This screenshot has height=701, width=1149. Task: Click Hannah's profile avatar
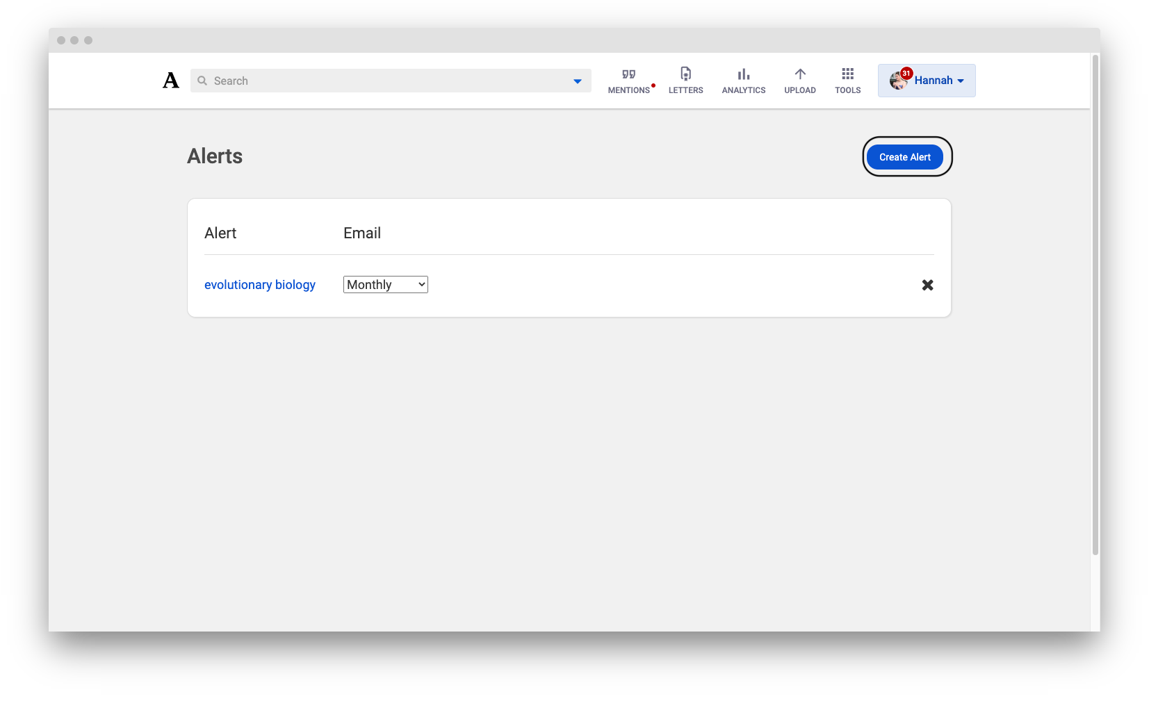pyautogui.click(x=898, y=81)
